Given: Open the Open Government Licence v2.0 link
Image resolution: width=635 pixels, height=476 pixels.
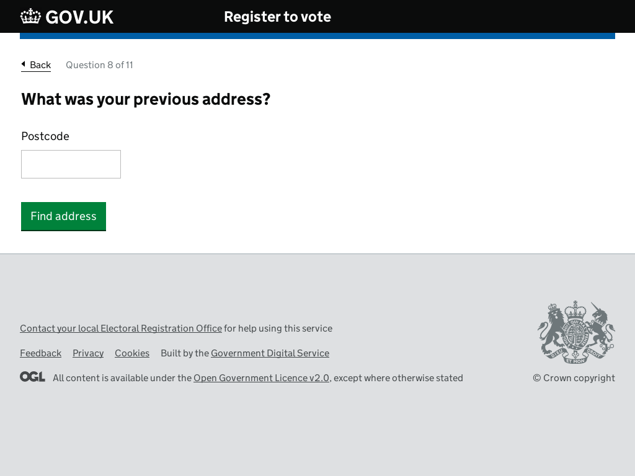Looking at the screenshot, I should (x=261, y=377).
